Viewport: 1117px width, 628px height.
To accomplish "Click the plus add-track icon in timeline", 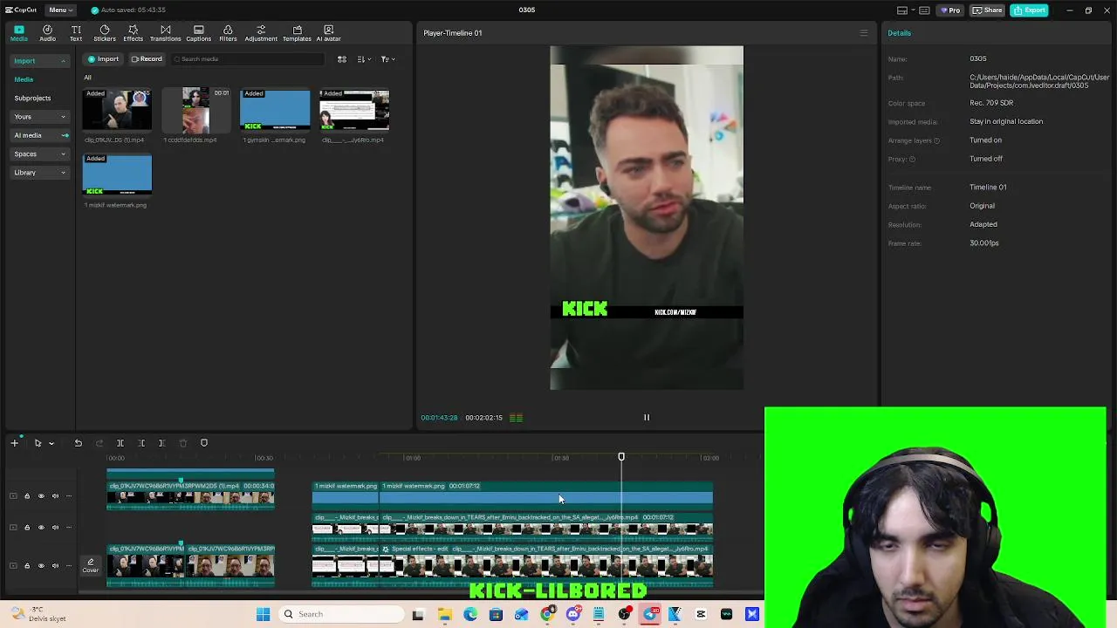I will click(14, 443).
